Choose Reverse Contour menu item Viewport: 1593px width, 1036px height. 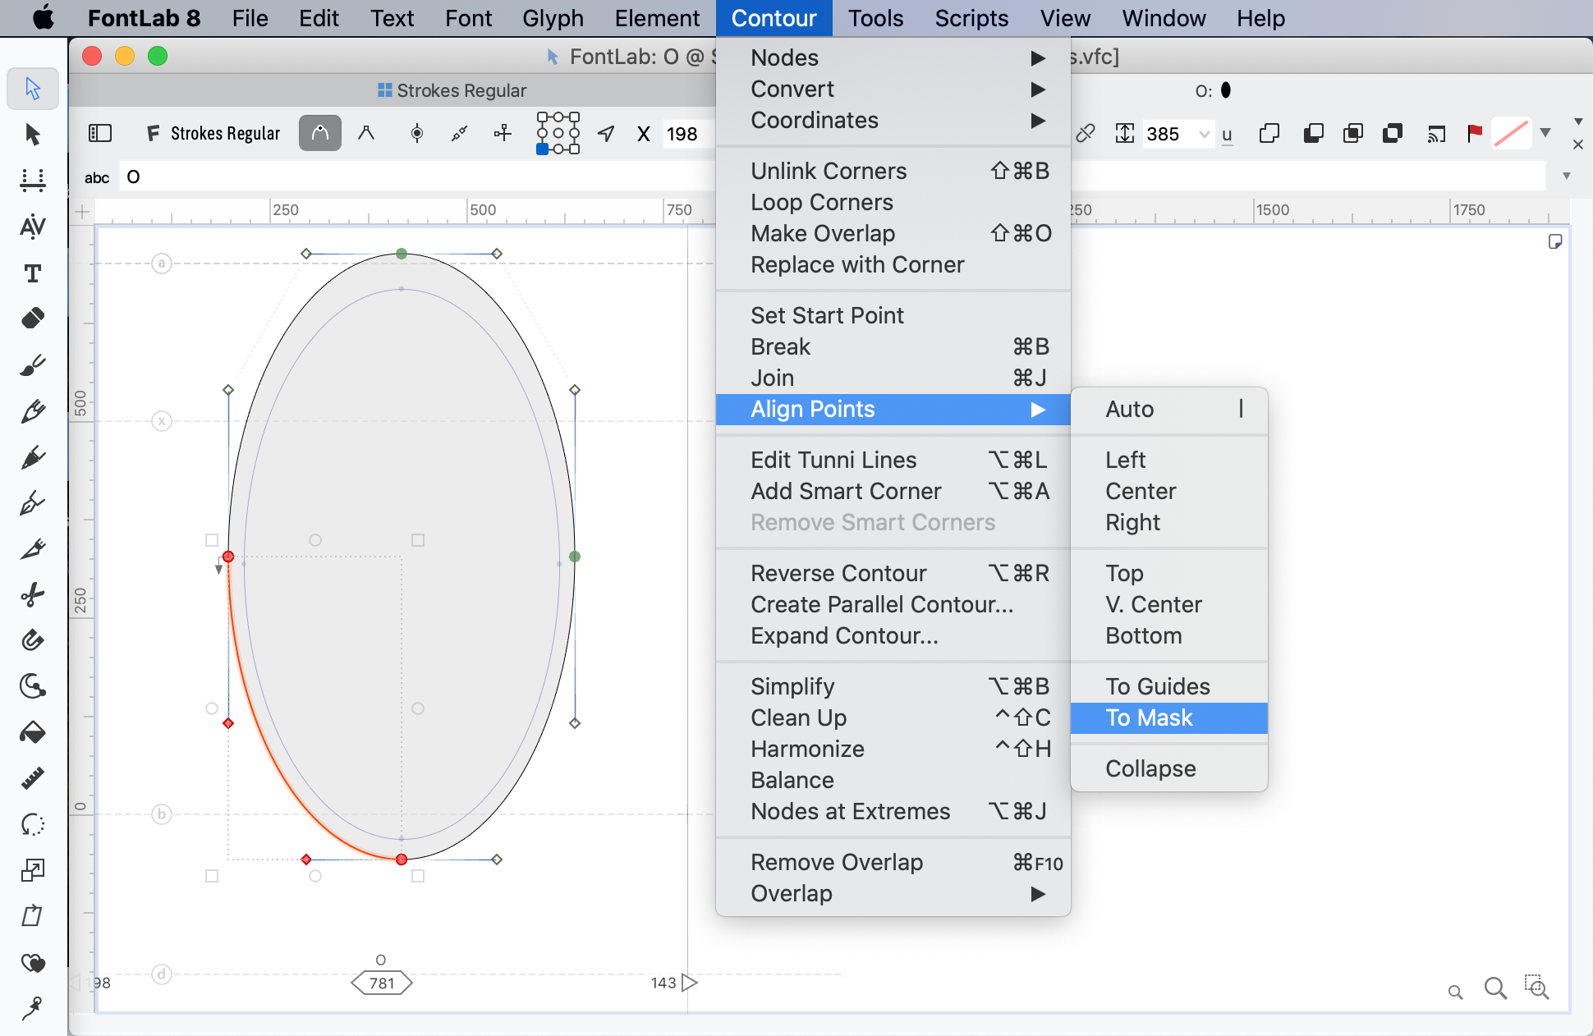893,573
